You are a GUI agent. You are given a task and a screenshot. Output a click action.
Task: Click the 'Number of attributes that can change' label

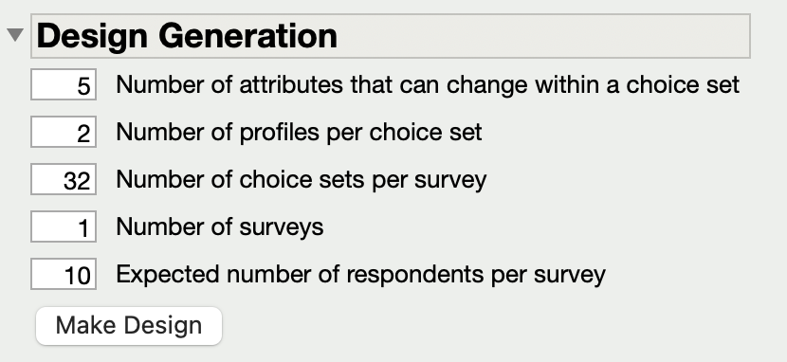pos(428,84)
